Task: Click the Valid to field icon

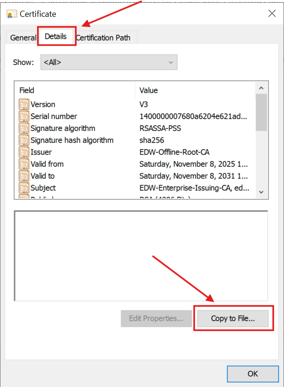Action: click(x=24, y=176)
